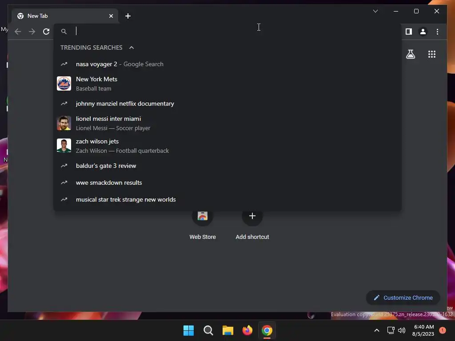Image resolution: width=455 pixels, height=341 pixels.
Task: Open the Search Labs flask icon
Action: tap(410, 54)
